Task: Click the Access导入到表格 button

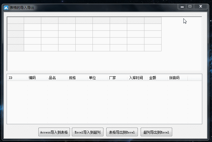Action: (x=54, y=132)
